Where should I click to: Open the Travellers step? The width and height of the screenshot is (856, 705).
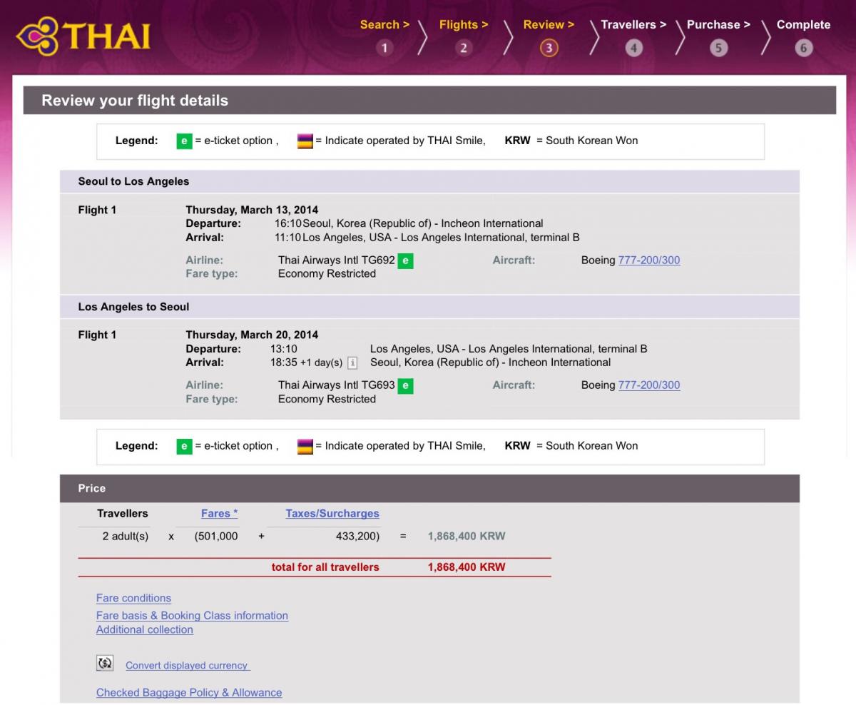pos(633,25)
